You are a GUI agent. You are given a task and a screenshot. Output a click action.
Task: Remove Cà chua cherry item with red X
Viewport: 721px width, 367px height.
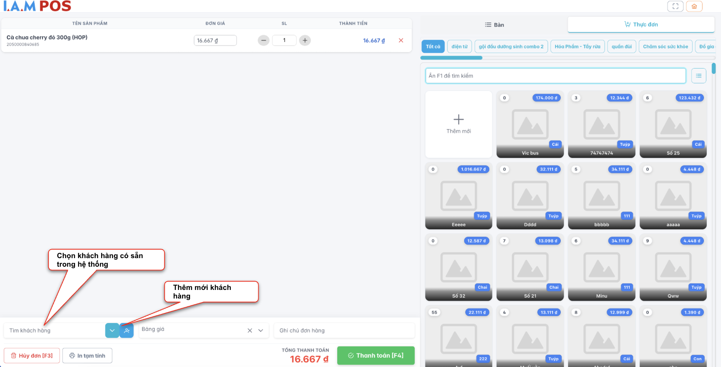click(401, 40)
